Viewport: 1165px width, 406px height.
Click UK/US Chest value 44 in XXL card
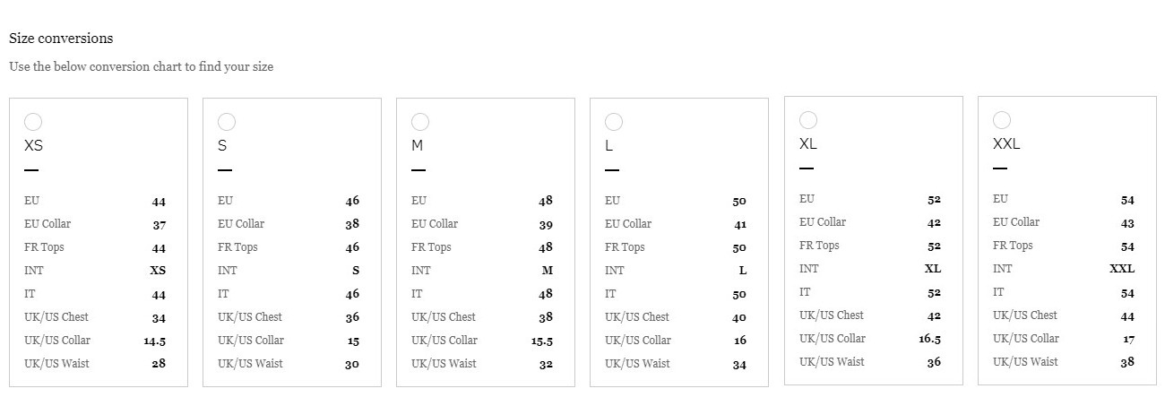click(x=1127, y=315)
